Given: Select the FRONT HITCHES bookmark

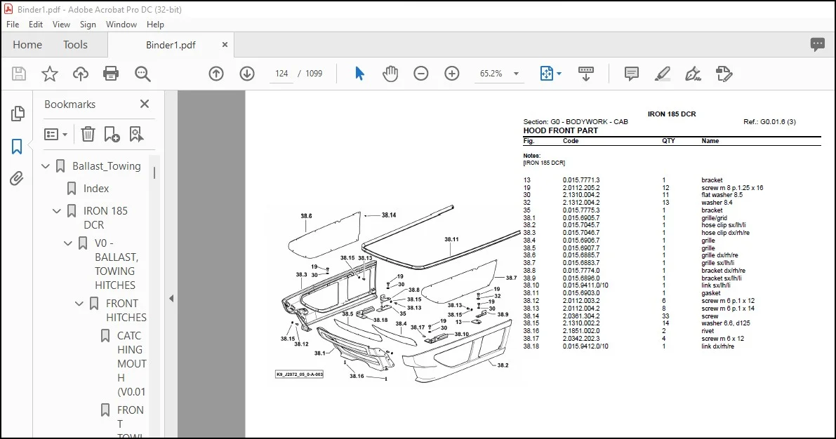Looking at the screenshot, I should pos(126,310).
